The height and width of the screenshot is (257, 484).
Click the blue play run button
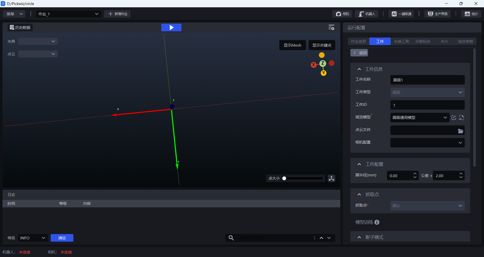click(171, 28)
